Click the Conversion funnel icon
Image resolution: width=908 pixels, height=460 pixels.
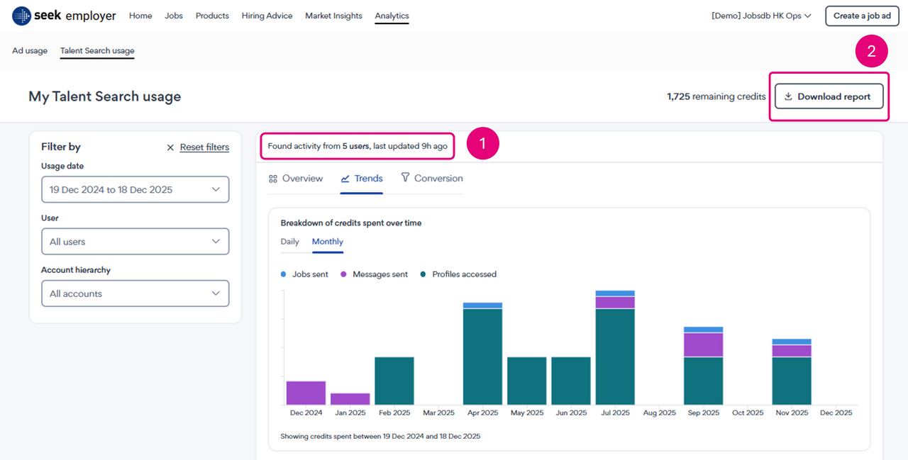point(405,178)
